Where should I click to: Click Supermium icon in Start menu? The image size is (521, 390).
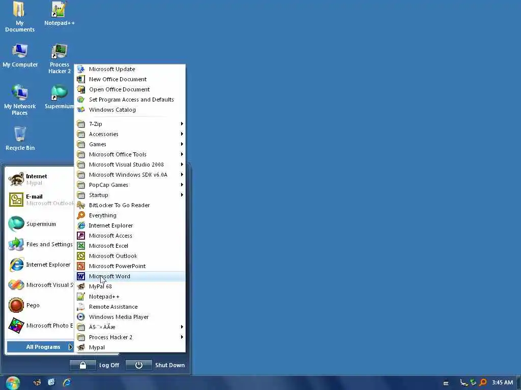[x=16, y=224]
